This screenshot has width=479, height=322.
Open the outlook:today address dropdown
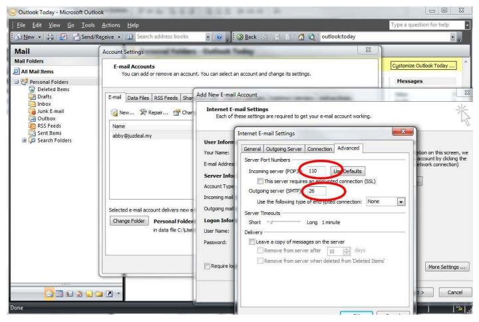tap(453, 37)
